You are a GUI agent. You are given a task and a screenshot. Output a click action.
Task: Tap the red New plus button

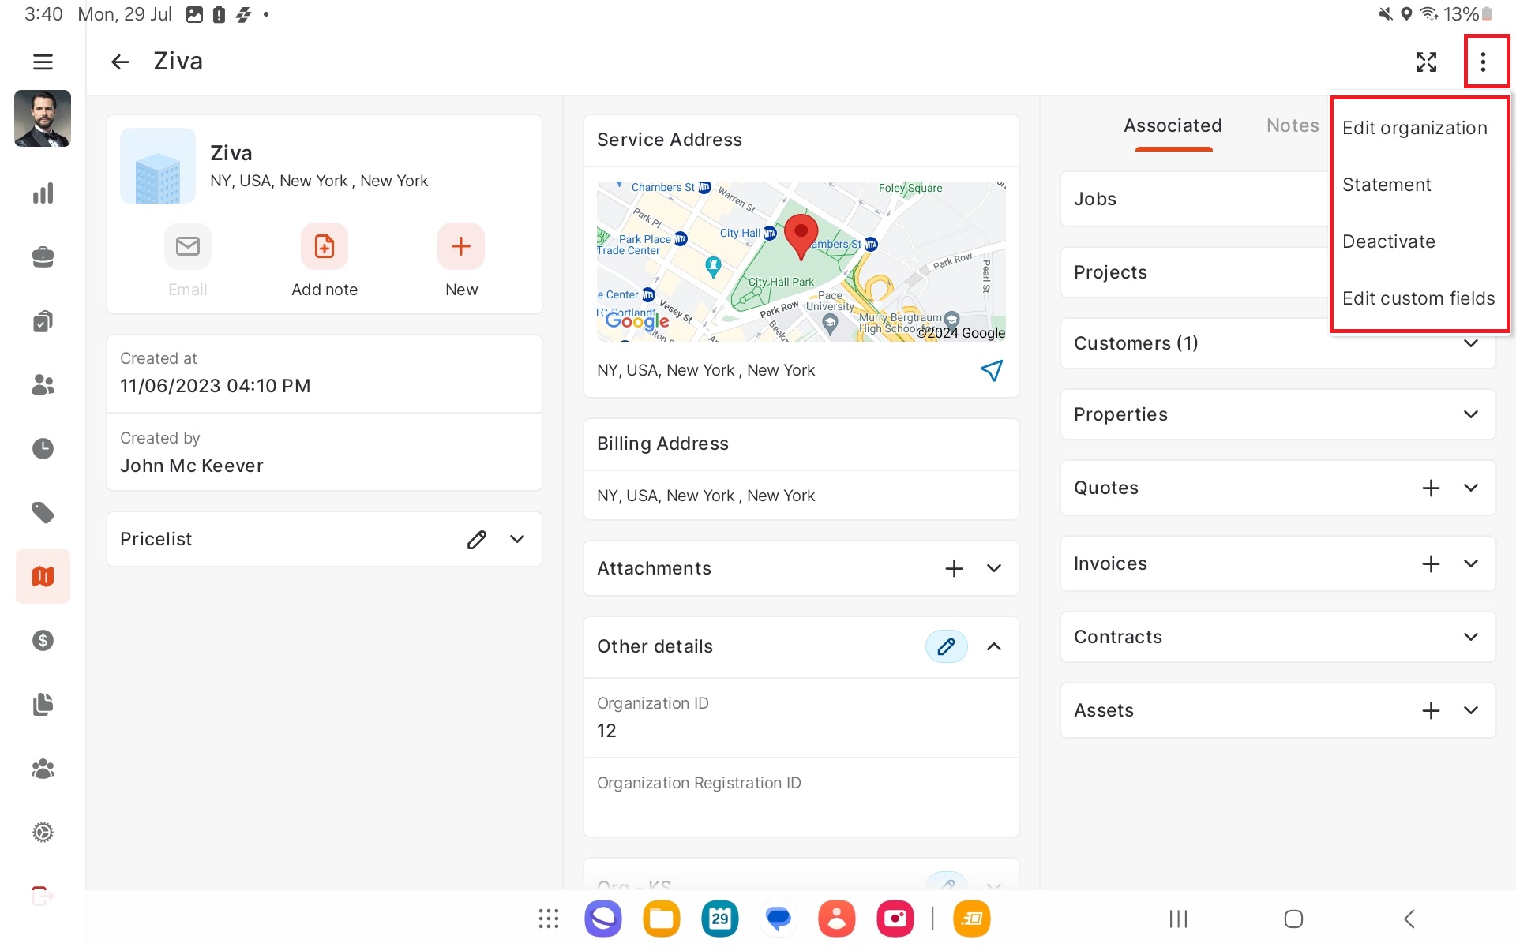point(461,247)
